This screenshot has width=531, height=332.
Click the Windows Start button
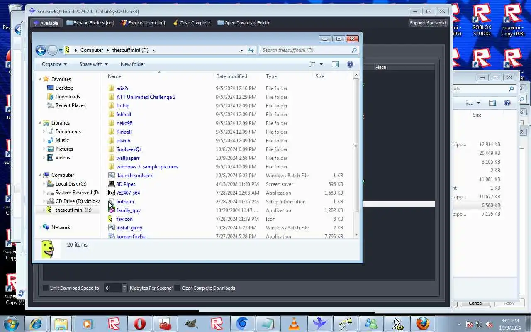pos(11,324)
